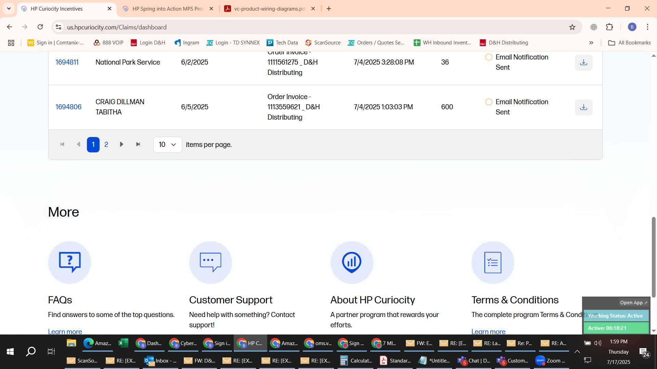Open claim number 1694806 link
This screenshot has width=657, height=369.
(68, 107)
